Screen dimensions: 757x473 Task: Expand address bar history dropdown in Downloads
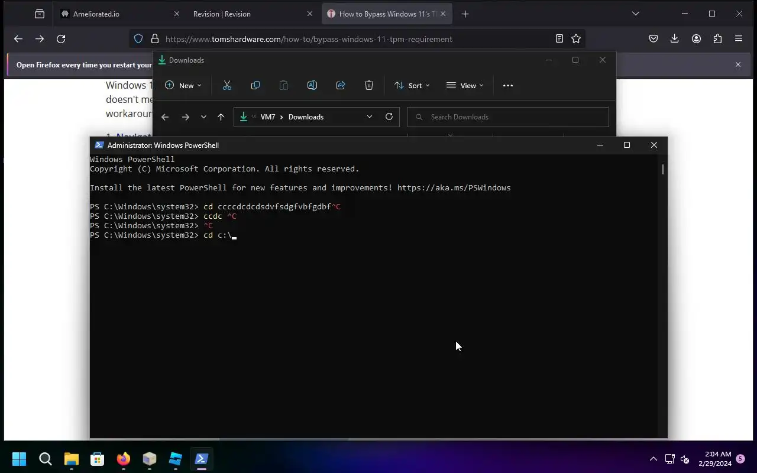(x=370, y=116)
